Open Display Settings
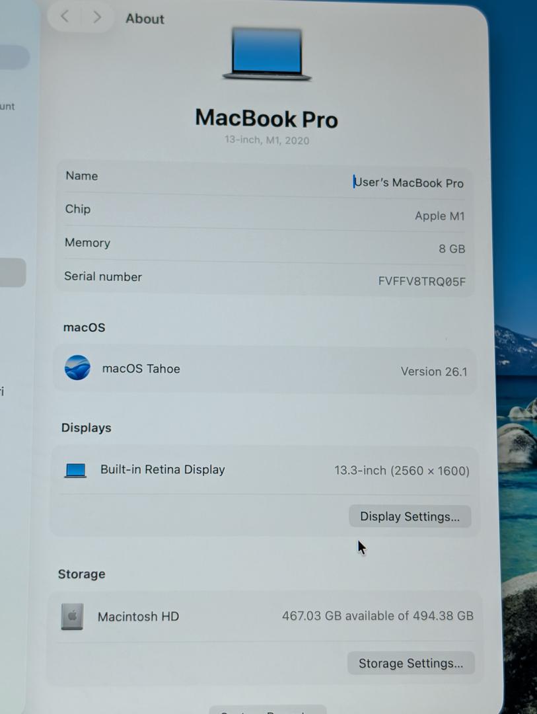537x714 pixels. click(410, 516)
